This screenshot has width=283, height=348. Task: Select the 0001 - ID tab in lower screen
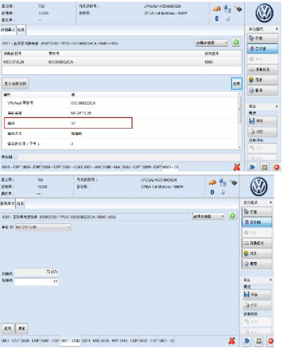pyautogui.click(x=167, y=341)
